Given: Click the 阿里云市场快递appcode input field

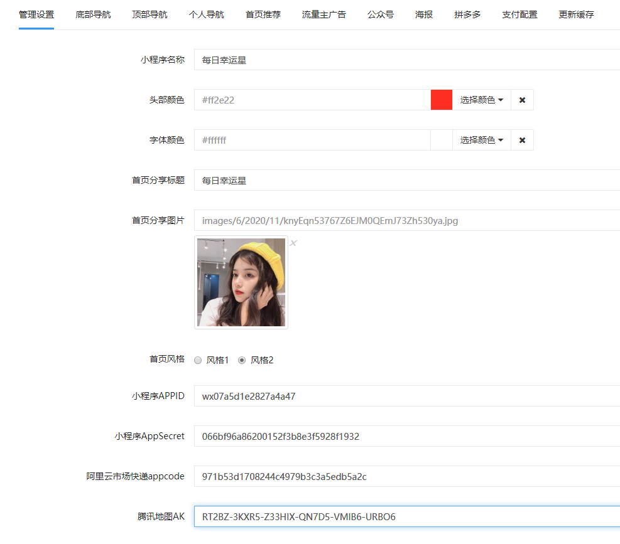Looking at the screenshot, I should pos(407,476).
